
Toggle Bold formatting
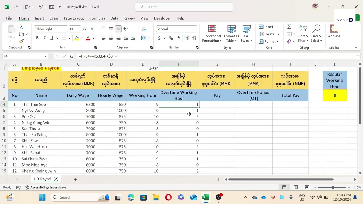tap(37, 38)
